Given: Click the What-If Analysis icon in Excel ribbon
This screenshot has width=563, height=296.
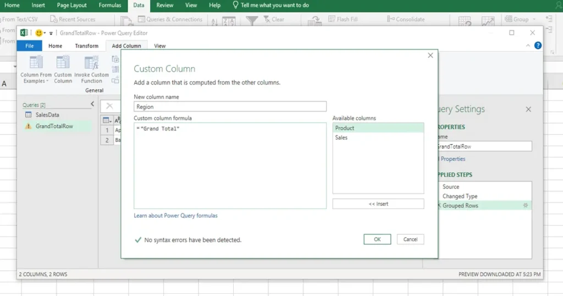Looking at the screenshot, I should [465, 21].
